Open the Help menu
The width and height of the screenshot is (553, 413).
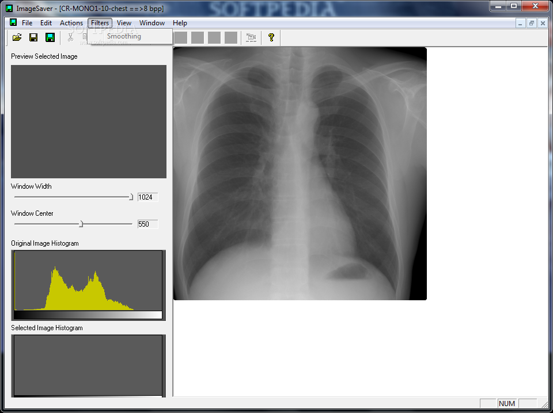[x=180, y=23]
